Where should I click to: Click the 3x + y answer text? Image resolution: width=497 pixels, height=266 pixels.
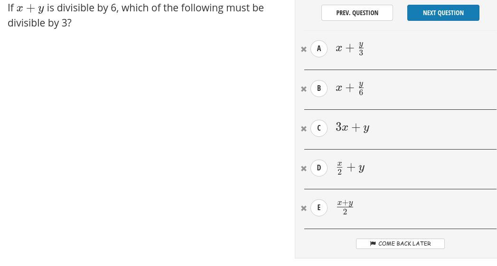click(x=352, y=127)
